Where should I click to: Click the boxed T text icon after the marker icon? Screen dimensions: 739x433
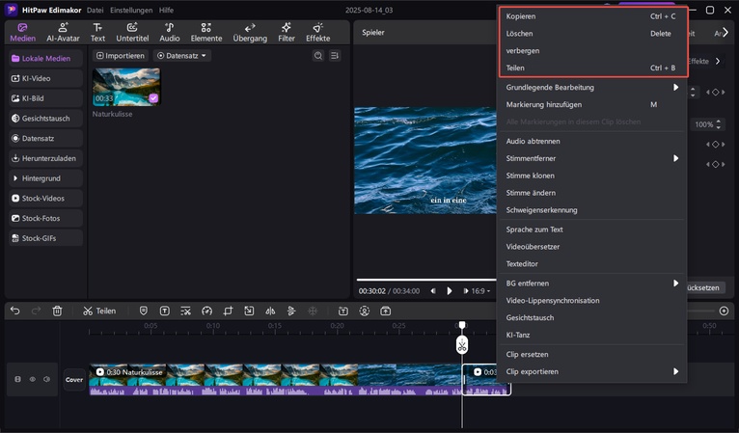[164, 311]
